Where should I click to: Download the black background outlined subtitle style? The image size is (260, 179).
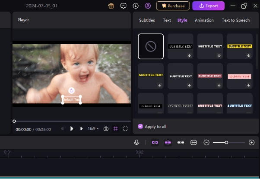click(189, 55)
